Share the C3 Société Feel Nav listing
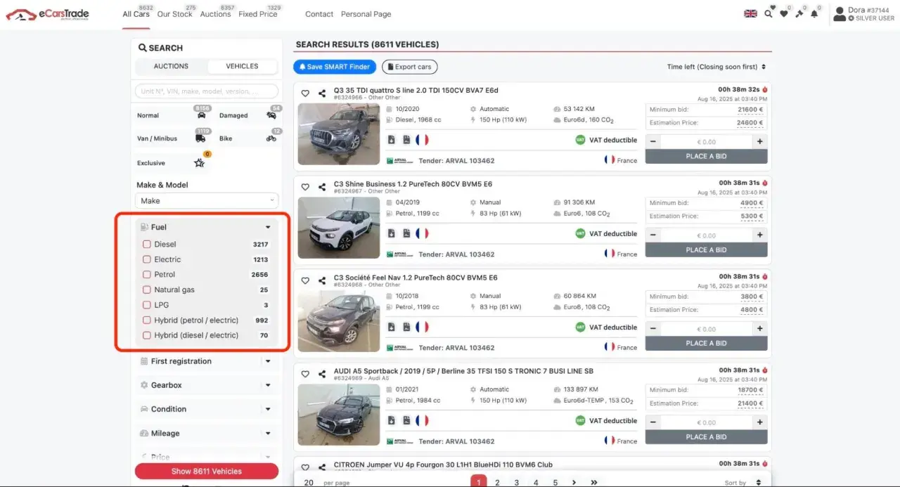Image resolution: width=900 pixels, height=487 pixels. 322,280
